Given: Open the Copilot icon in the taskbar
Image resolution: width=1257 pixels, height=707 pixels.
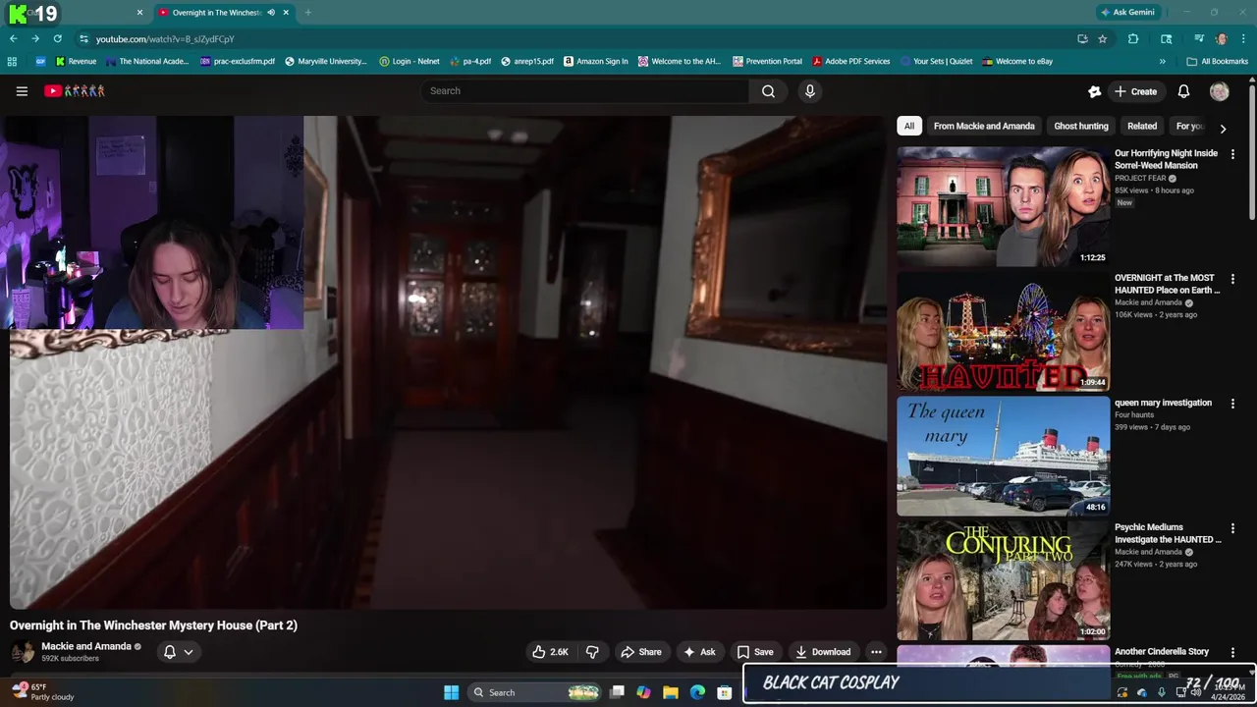Looking at the screenshot, I should coord(643,692).
